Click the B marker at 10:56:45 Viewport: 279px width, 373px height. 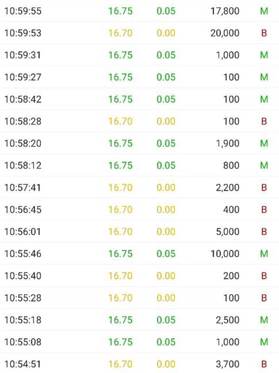tap(264, 210)
